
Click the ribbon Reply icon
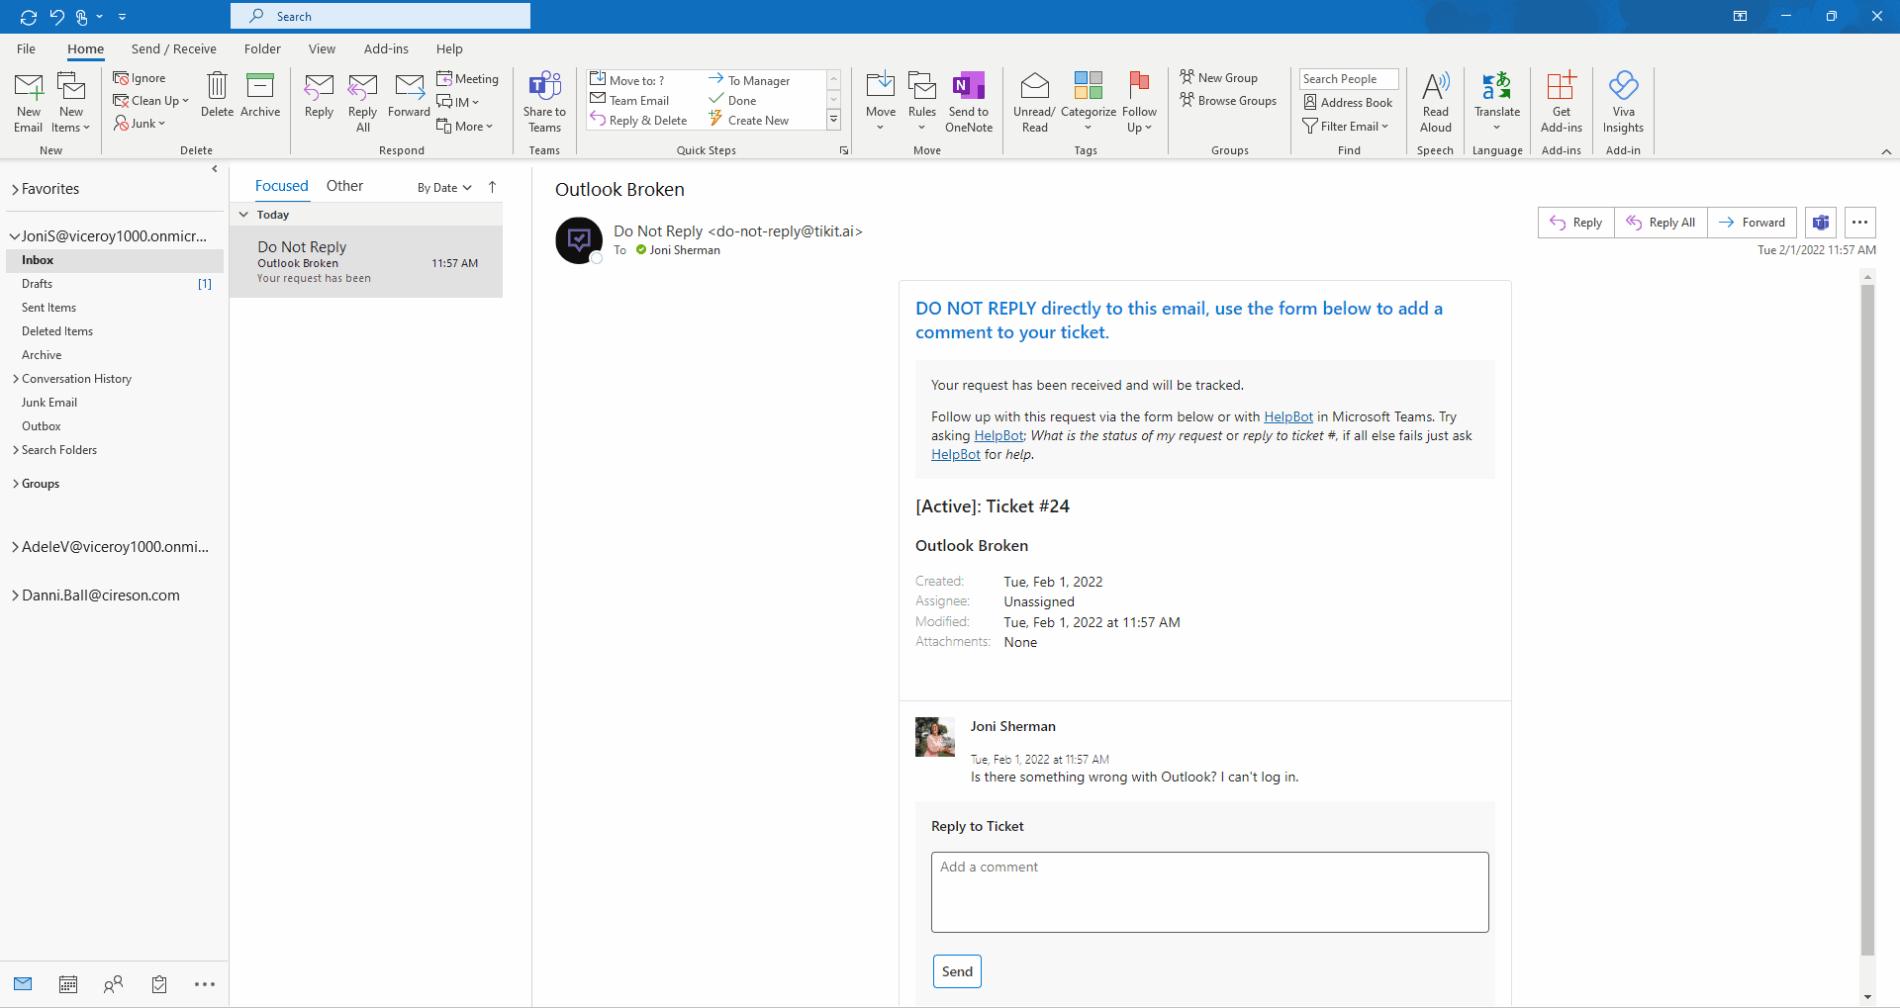319,87
